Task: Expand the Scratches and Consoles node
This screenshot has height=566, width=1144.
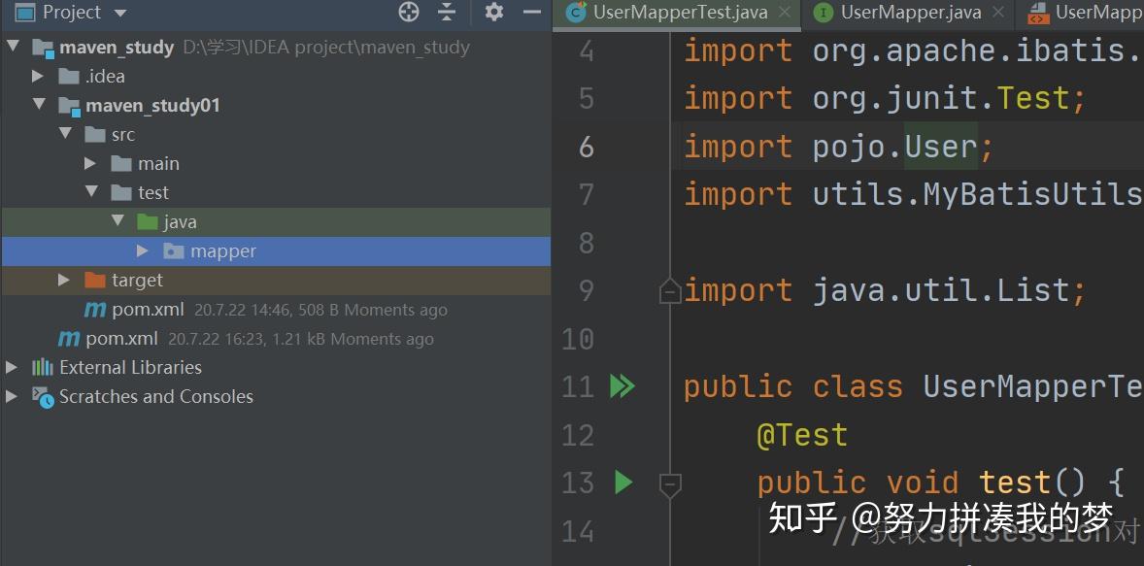Action: (12, 396)
